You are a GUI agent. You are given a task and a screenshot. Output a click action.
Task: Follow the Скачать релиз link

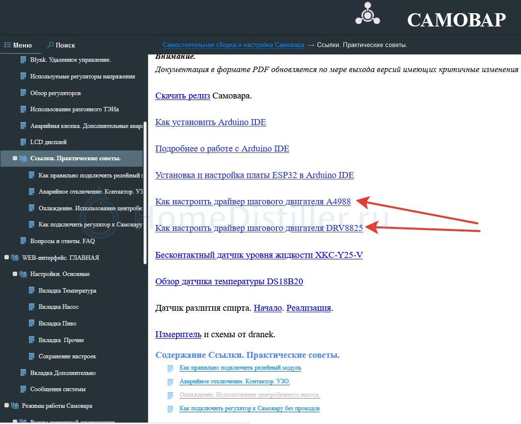pyautogui.click(x=183, y=96)
